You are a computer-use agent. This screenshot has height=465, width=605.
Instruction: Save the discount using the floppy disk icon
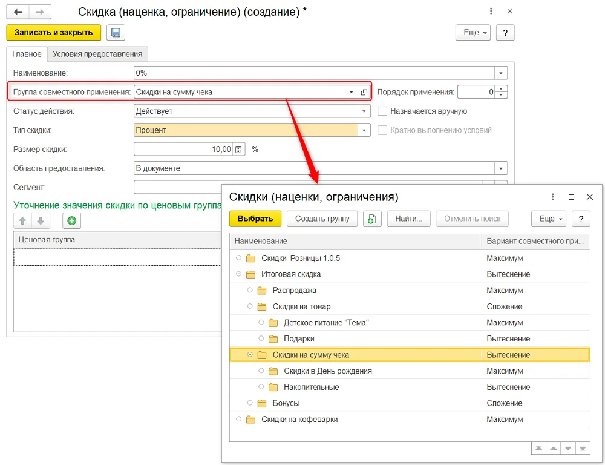[x=116, y=33]
